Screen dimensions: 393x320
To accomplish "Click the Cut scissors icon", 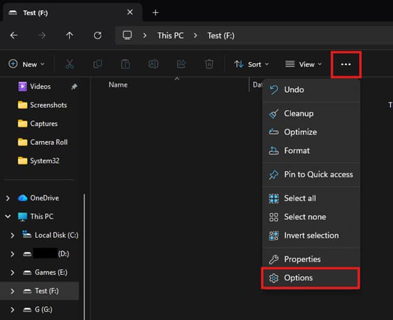I will coord(70,64).
